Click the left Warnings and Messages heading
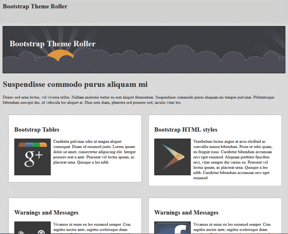The height and width of the screenshot is (234, 288). [x=46, y=212]
